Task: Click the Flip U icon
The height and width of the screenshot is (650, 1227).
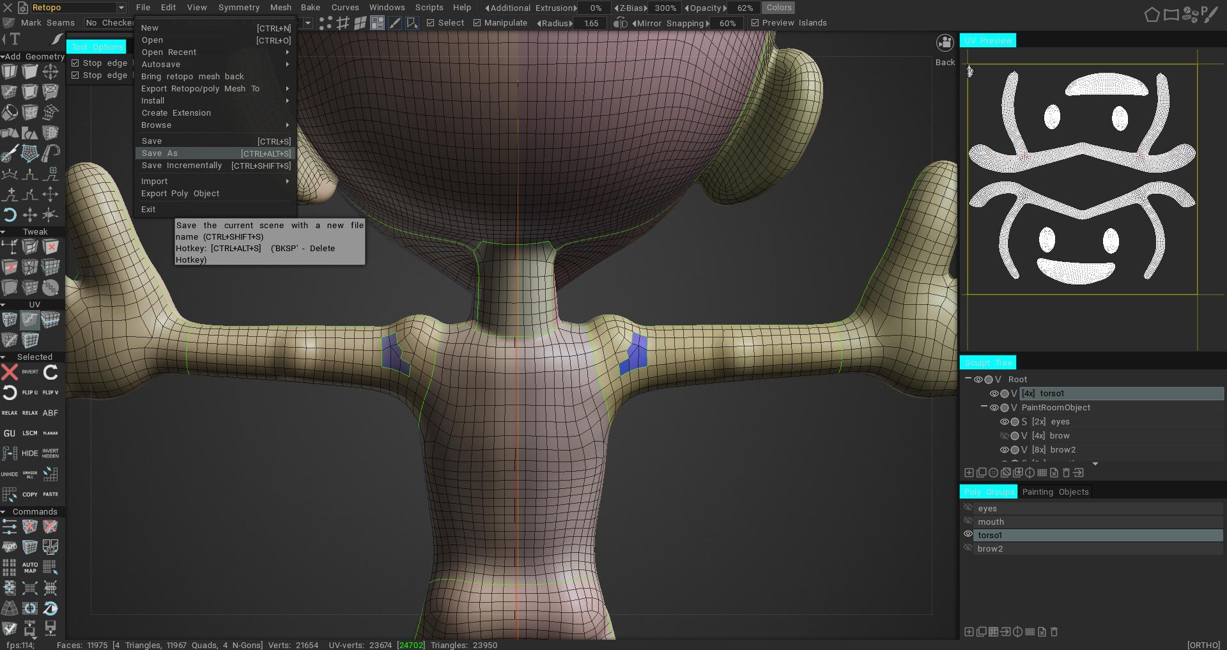Action: coord(30,392)
